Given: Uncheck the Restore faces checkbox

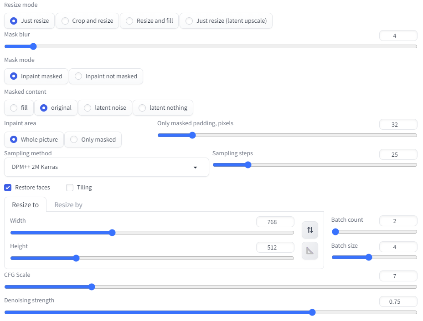Looking at the screenshot, I should click(x=8, y=188).
